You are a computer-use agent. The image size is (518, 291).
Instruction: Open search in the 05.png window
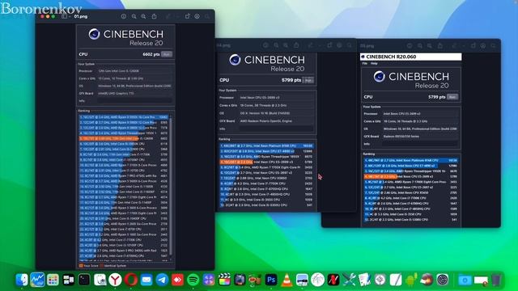coord(493,46)
